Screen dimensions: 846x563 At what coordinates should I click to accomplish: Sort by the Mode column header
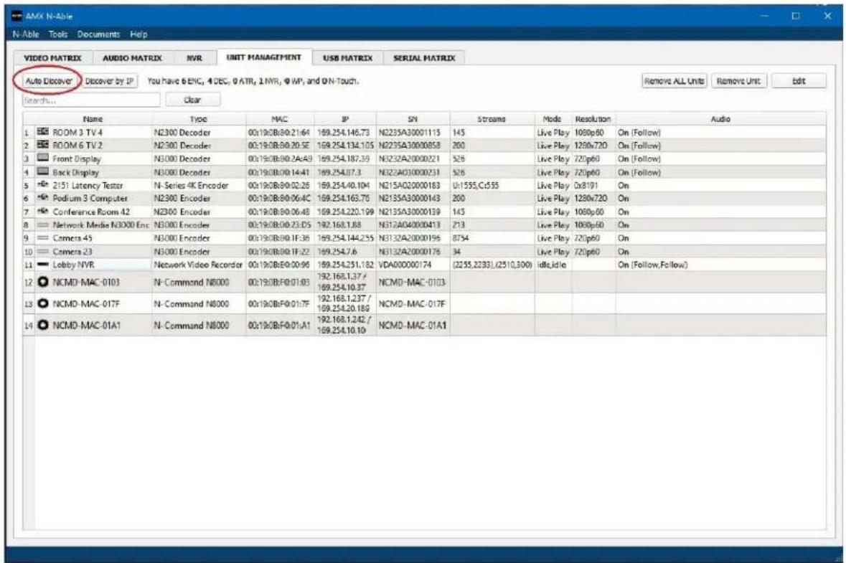pyautogui.click(x=553, y=118)
